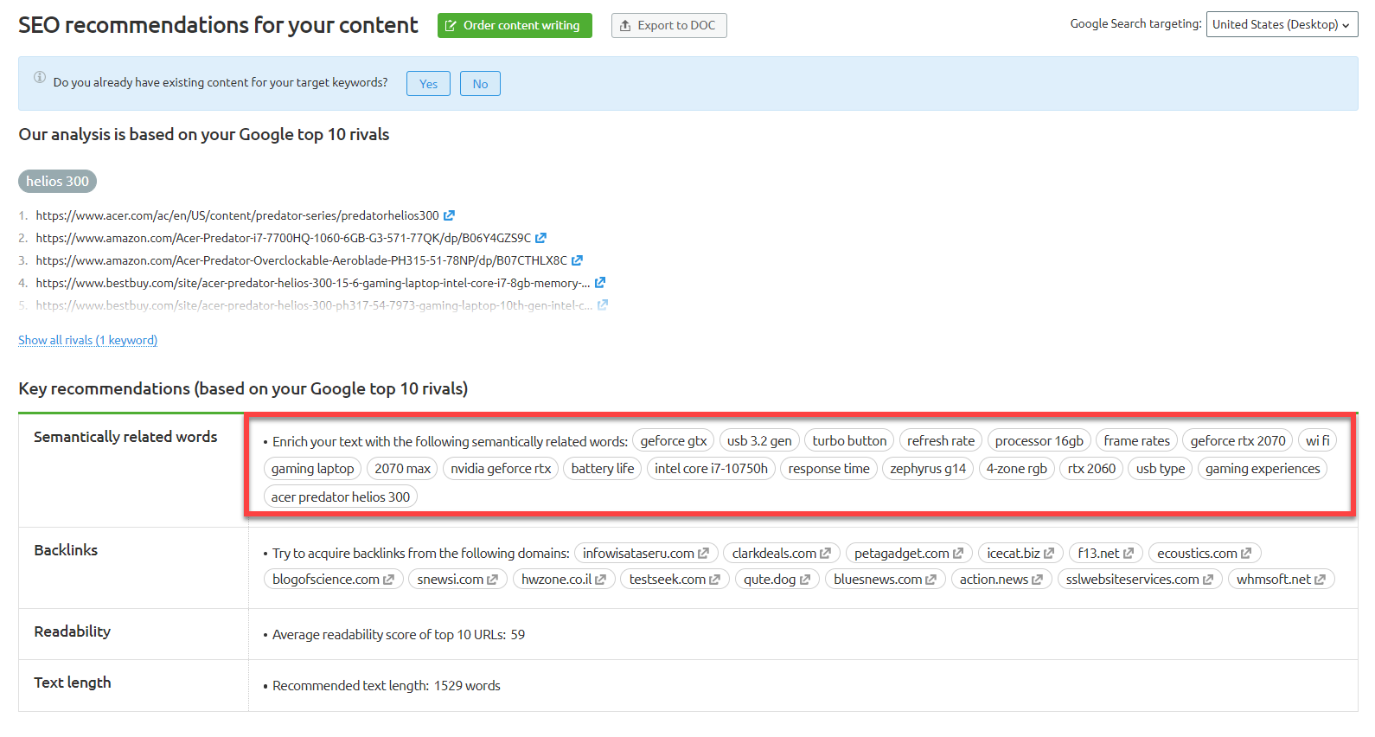This screenshot has width=1375, height=737.
Task: Select the processor 16gb keyword tag
Action: click(1039, 441)
